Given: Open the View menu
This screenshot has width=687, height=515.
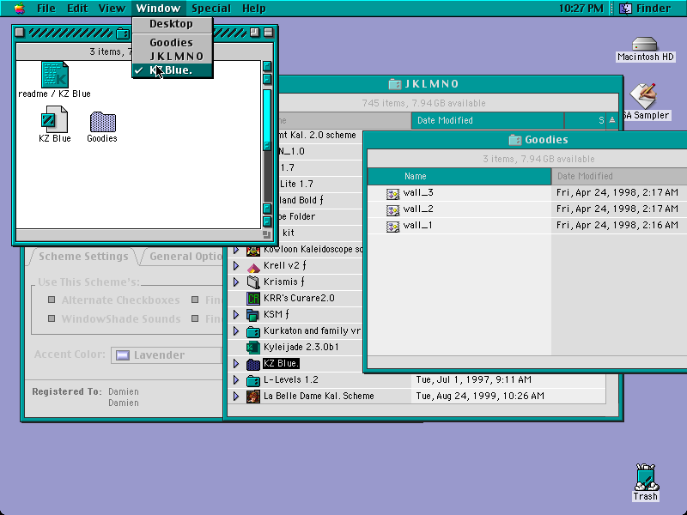Looking at the screenshot, I should (x=112, y=9).
